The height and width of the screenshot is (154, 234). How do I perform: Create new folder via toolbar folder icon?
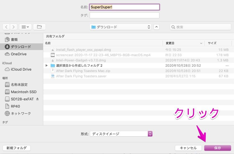point(39,27)
